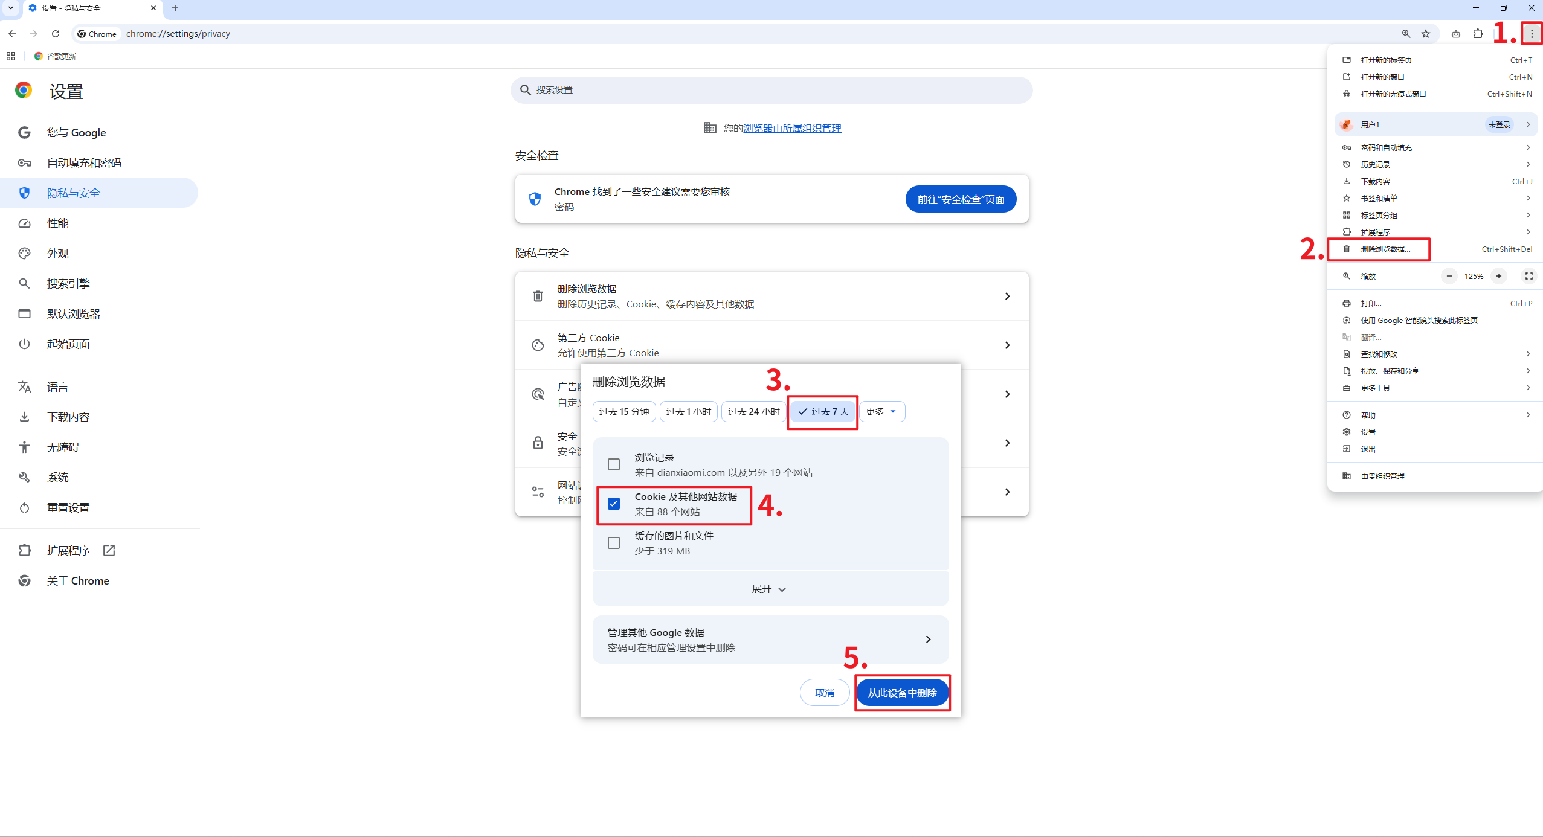Check the 缓存的图片和文件 checkbox

pos(614,543)
